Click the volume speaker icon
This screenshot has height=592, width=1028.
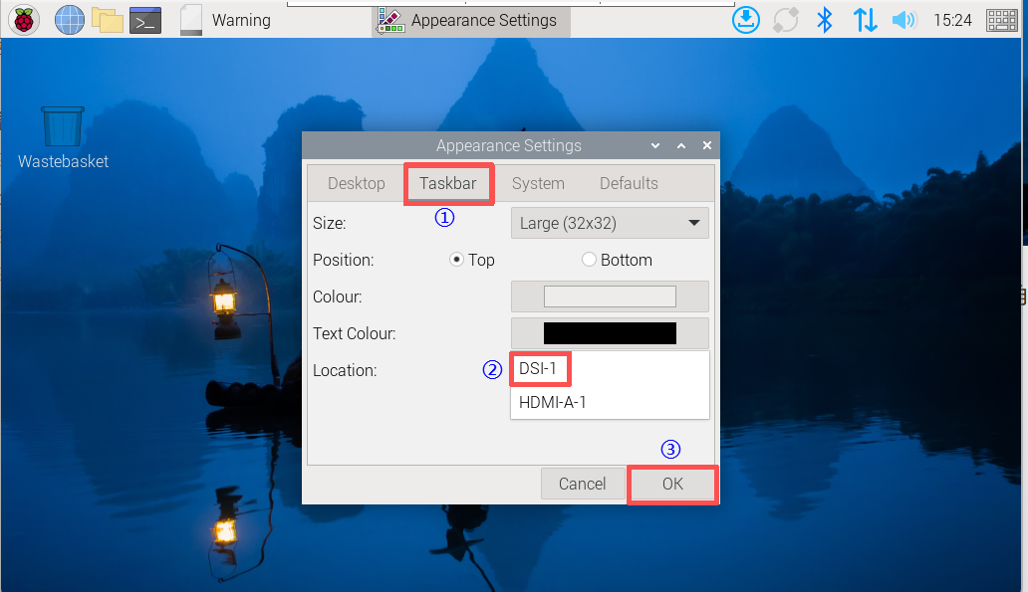[x=903, y=20]
